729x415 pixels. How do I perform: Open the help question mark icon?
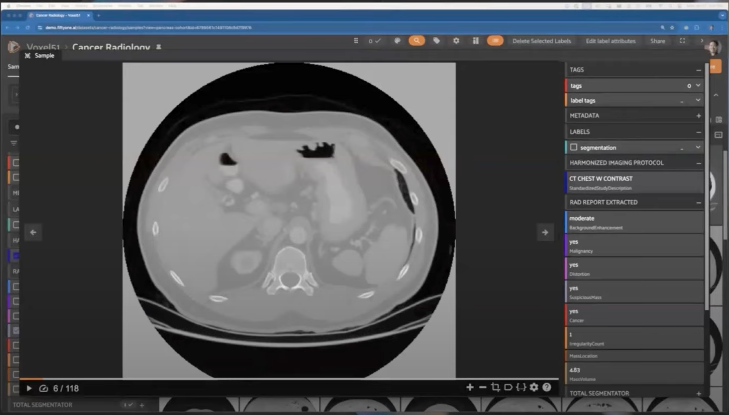coord(547,387)
